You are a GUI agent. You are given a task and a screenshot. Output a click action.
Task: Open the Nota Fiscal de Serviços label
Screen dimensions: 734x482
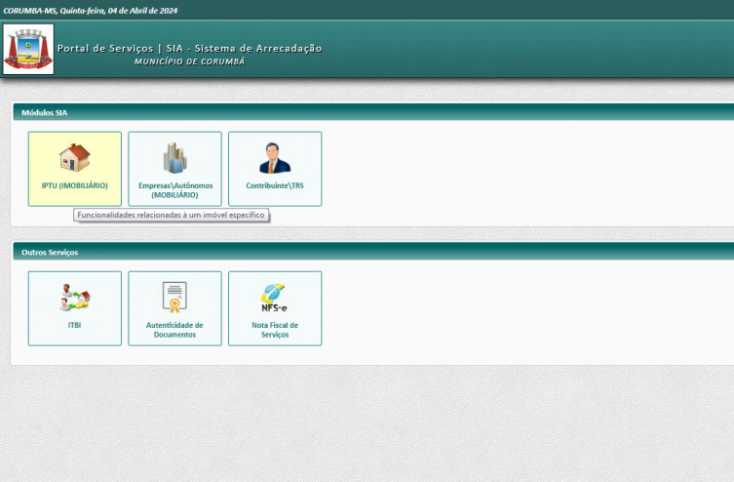pos(274,330)
